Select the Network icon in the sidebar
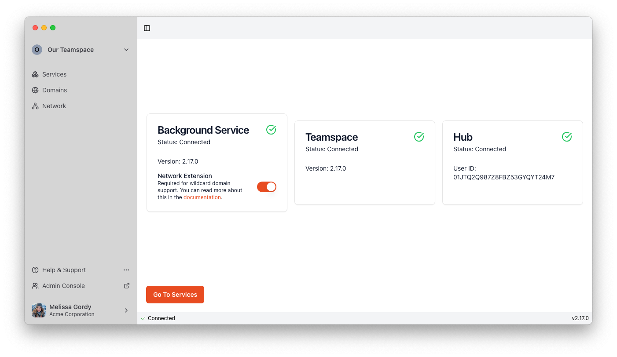 35,106
